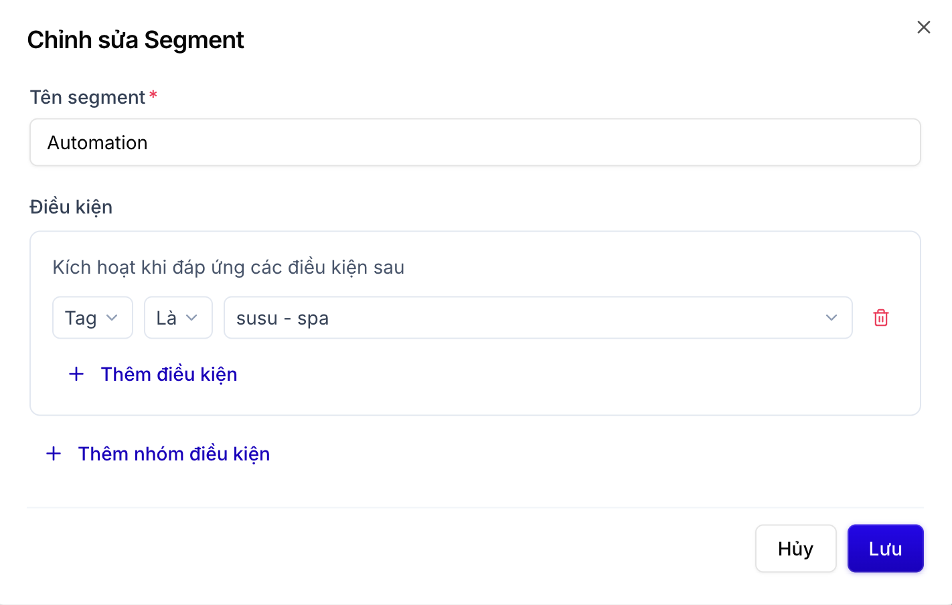Select the Thêm điều kiện link

(169, 374)
